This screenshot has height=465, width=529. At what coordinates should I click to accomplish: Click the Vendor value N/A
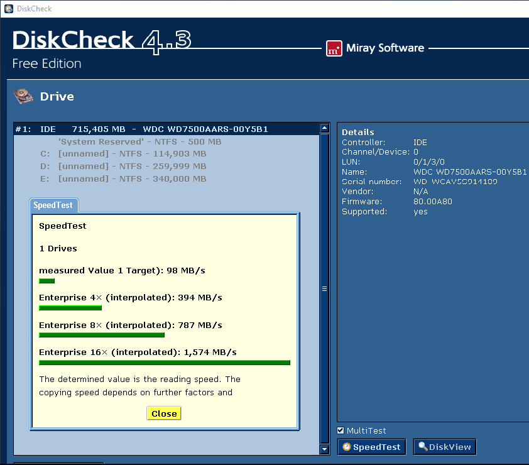pos(421,191)
